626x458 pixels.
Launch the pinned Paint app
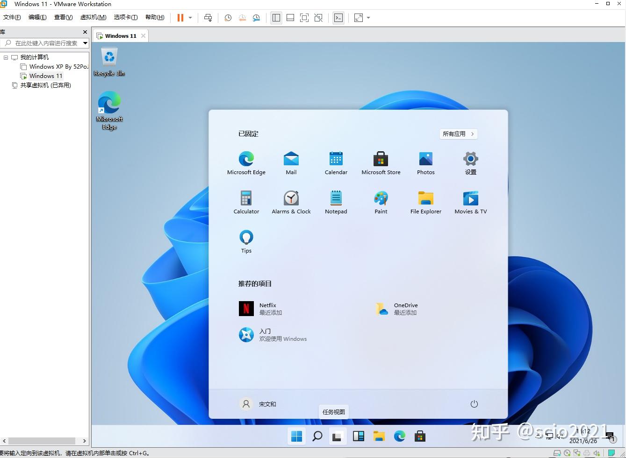(381, 202)
